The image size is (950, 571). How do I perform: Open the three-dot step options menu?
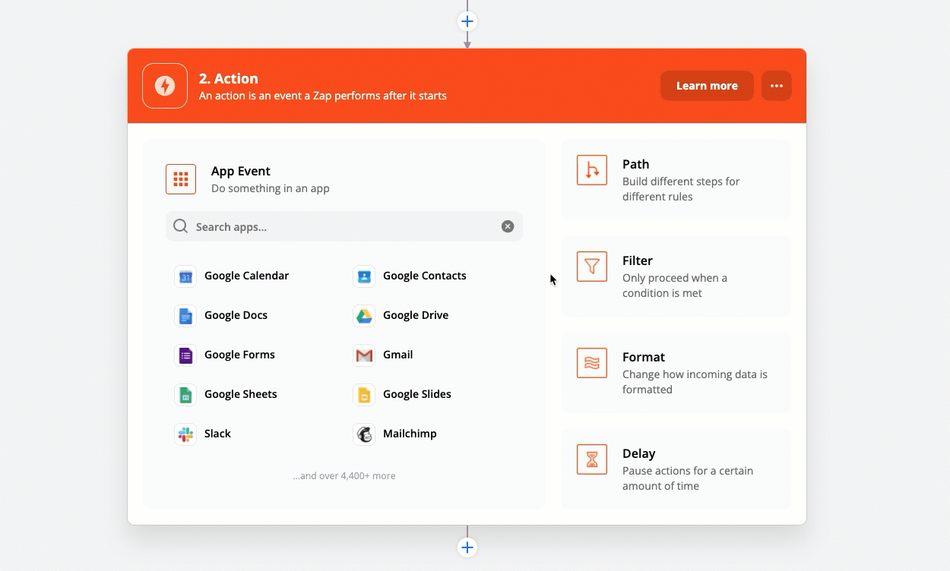(x=777, y=86)
